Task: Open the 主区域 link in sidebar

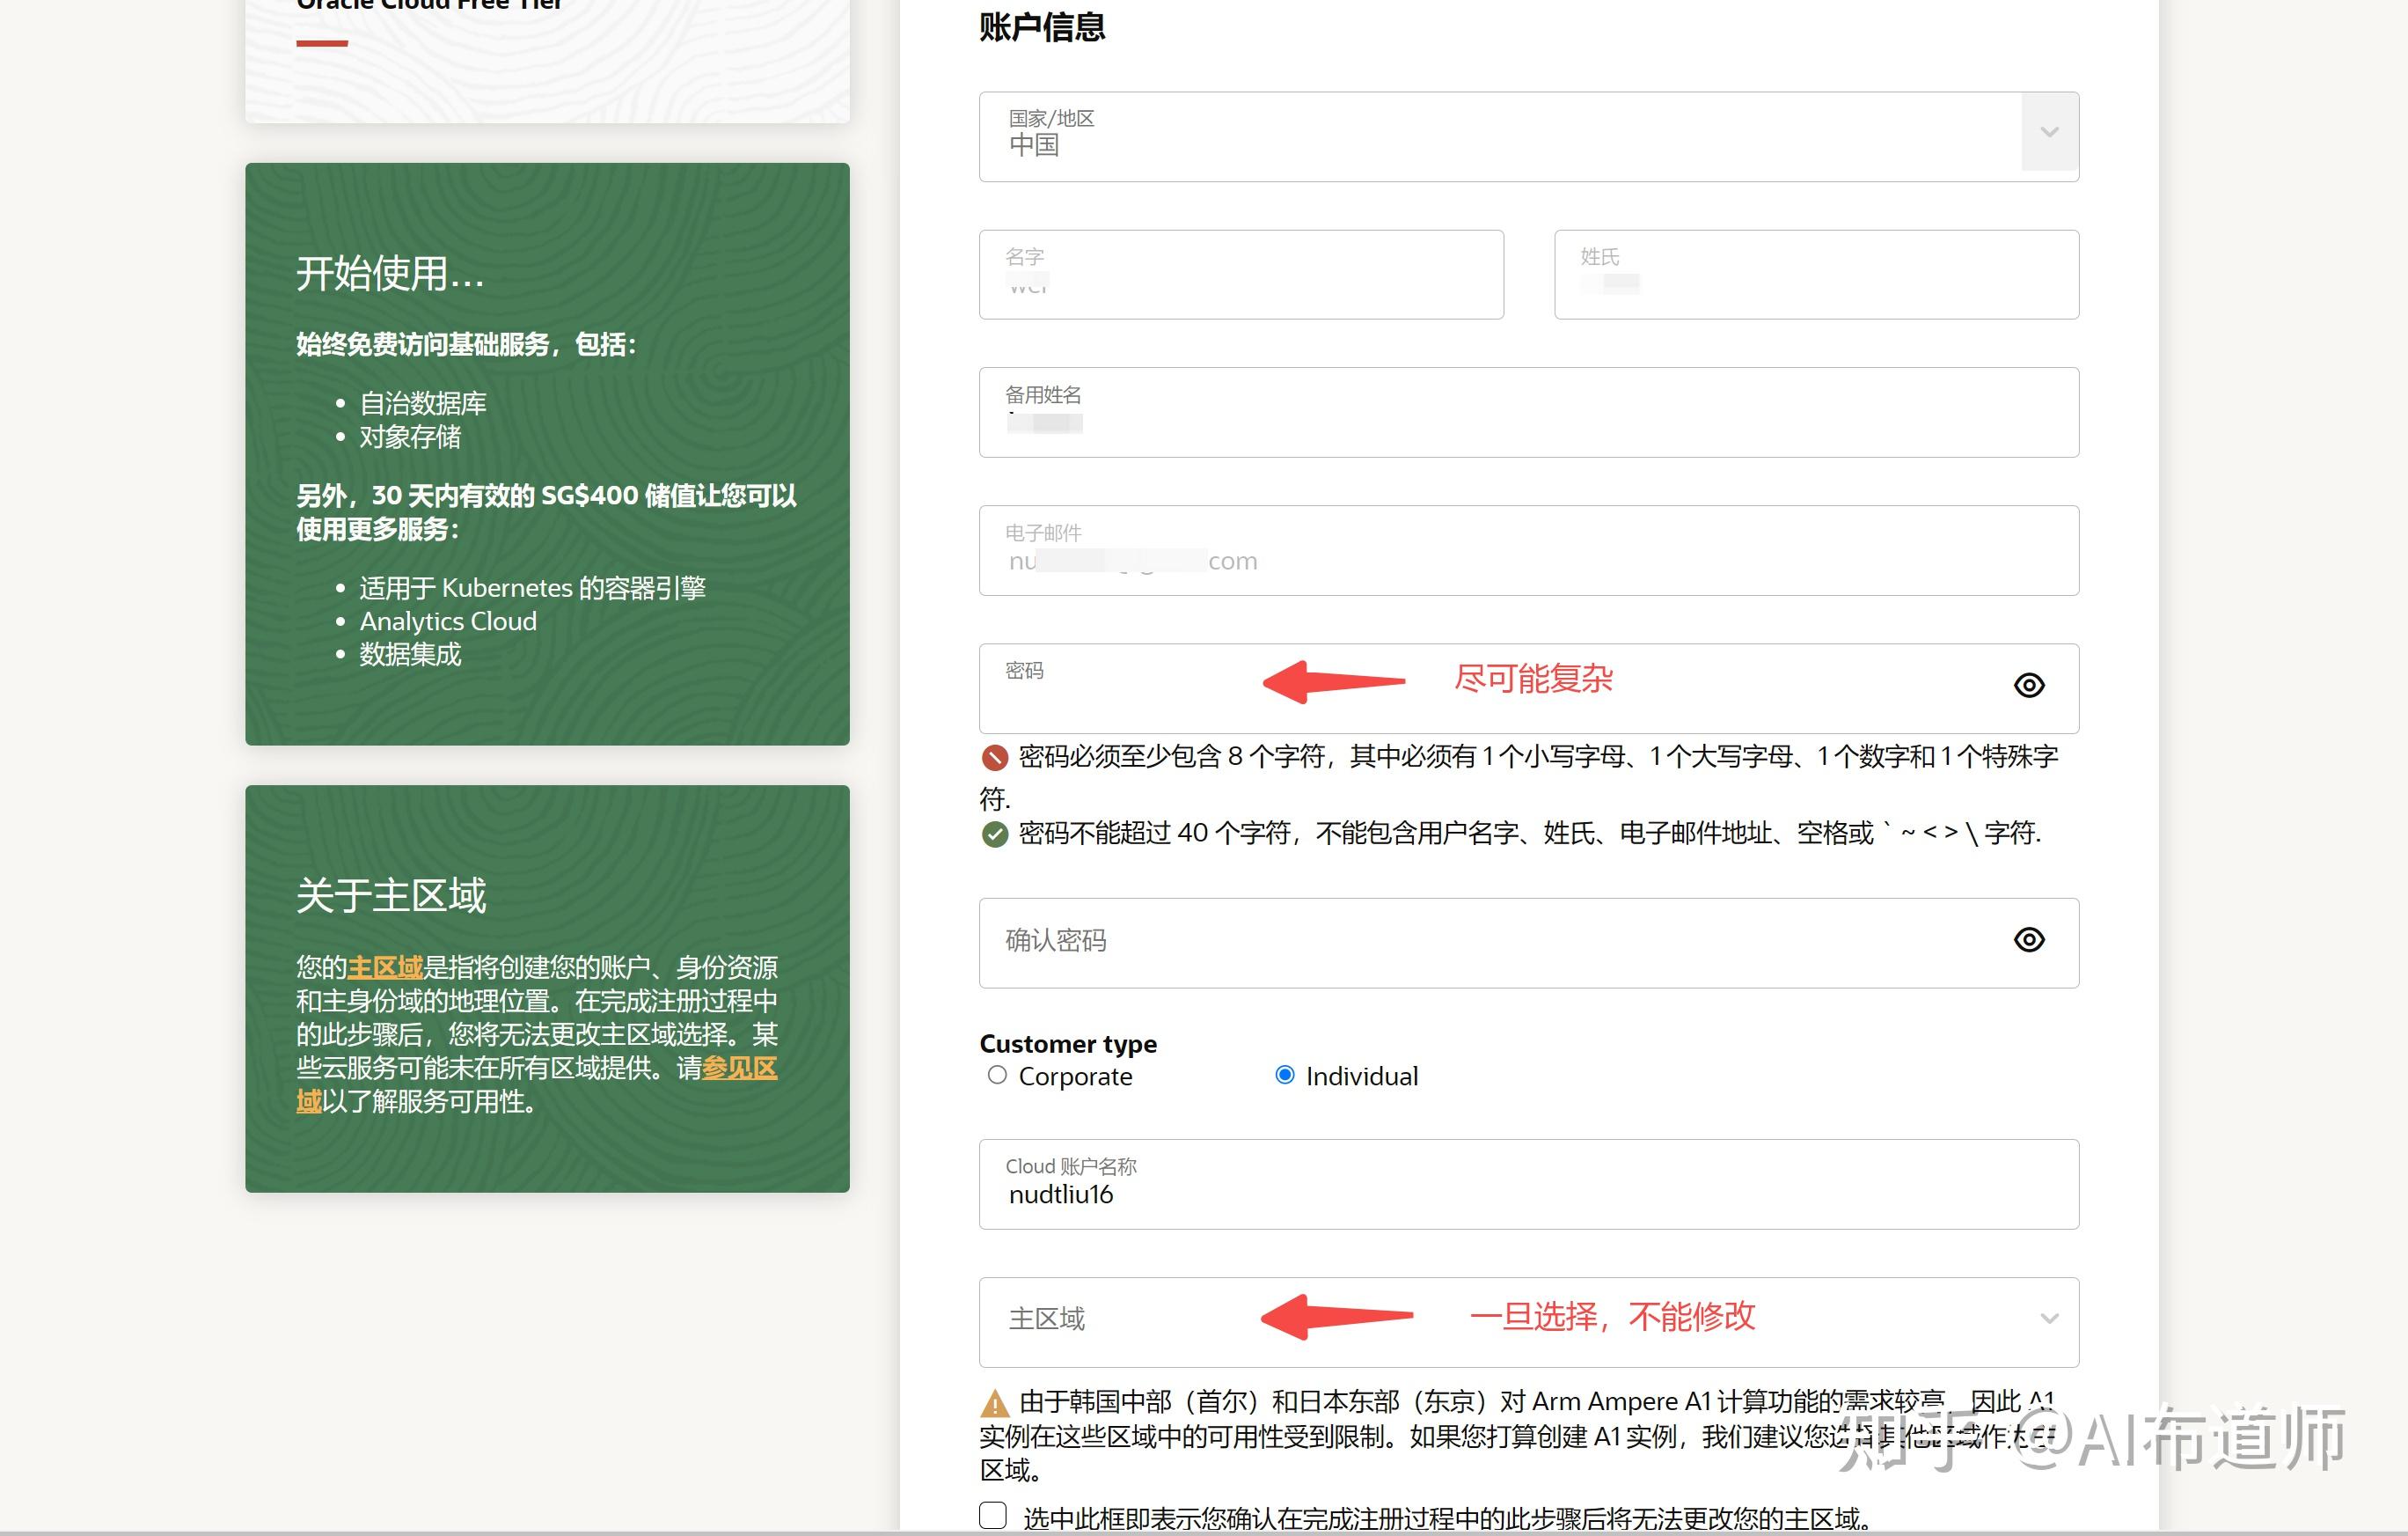Action: pyautogui.click(x=384, y=967)
